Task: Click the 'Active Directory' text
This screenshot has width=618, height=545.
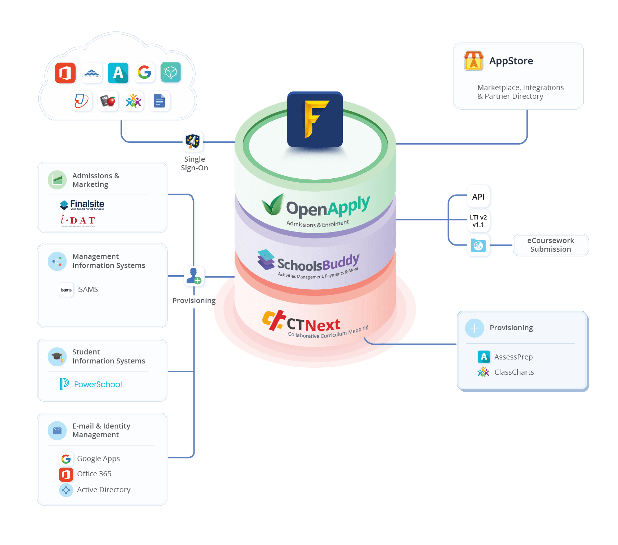Action: [104, 490]
